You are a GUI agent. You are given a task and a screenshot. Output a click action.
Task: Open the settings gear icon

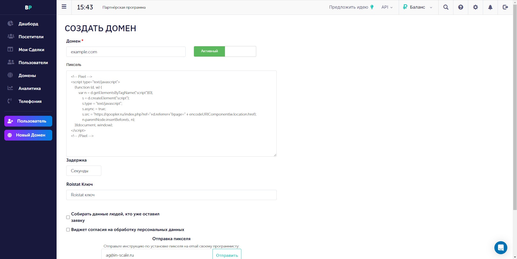coord(476,7)
